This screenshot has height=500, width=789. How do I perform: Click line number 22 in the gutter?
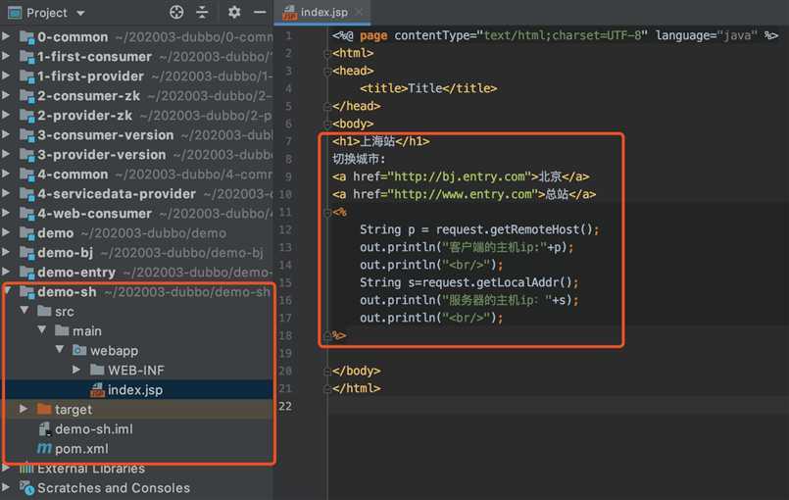pos(285,406)
